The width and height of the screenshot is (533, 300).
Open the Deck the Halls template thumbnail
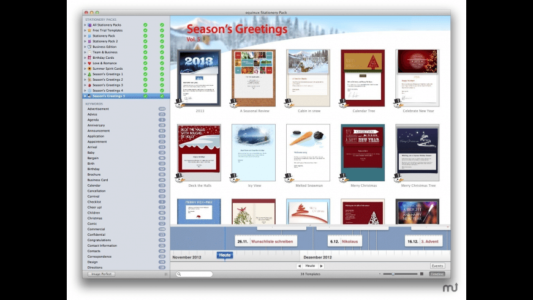[199, 152]
